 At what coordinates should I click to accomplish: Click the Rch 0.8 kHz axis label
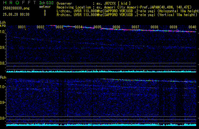2,118
